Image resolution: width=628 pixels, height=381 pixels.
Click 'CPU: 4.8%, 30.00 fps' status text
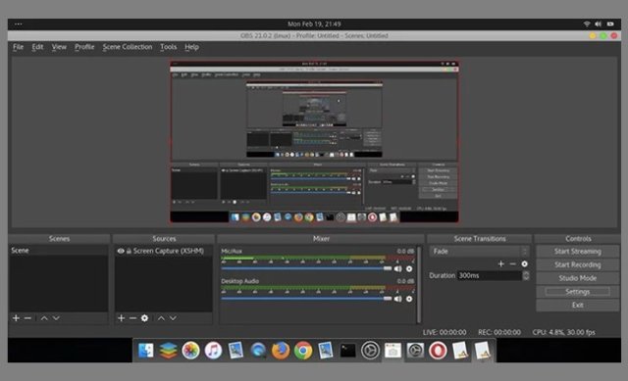click(x=563, y=333)
